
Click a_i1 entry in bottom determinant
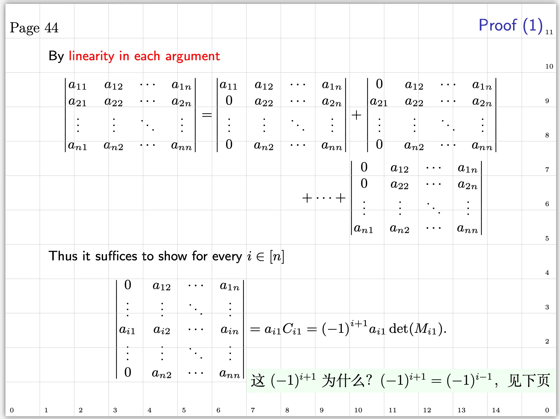[127, 330]
